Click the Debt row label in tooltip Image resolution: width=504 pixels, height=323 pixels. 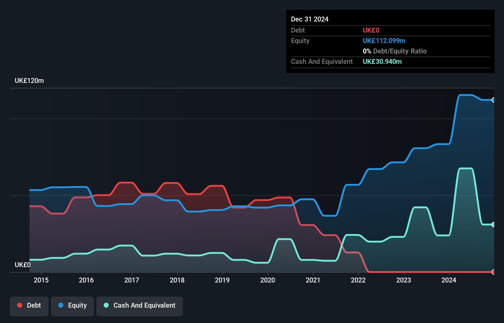298,30
